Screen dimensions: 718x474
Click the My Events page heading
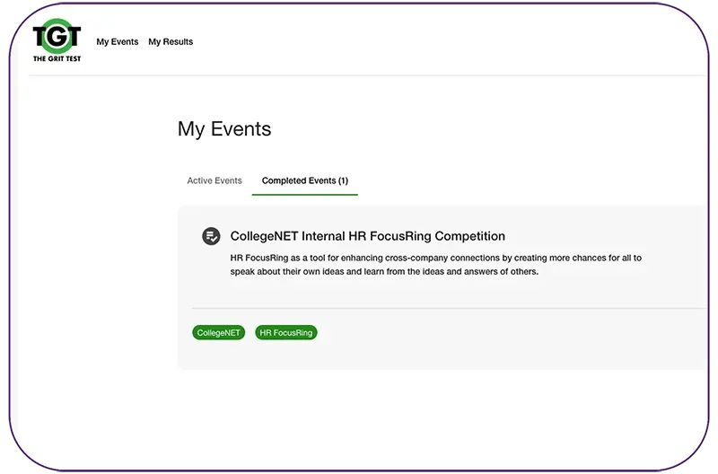pos(224,129)
